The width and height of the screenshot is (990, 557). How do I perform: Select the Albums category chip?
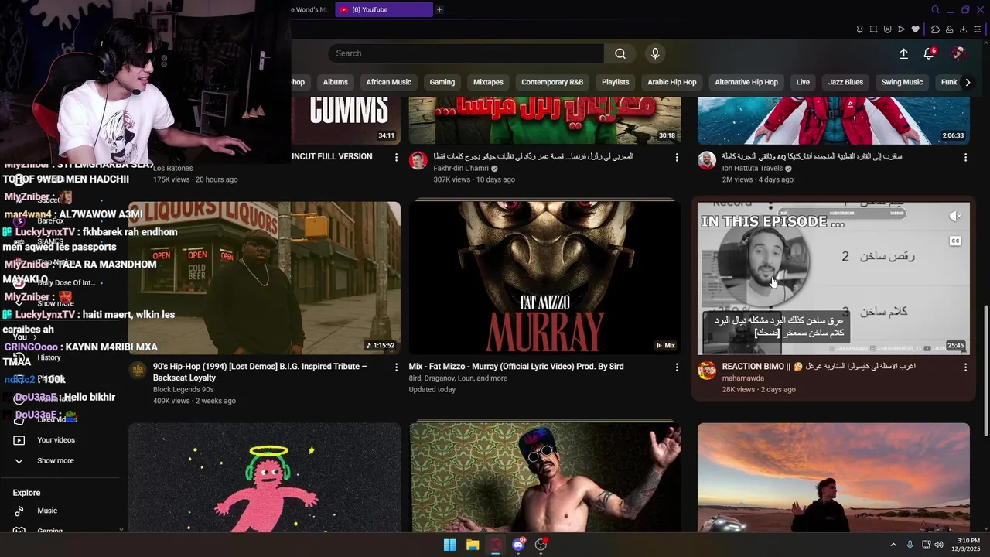[x=336, y=82]
